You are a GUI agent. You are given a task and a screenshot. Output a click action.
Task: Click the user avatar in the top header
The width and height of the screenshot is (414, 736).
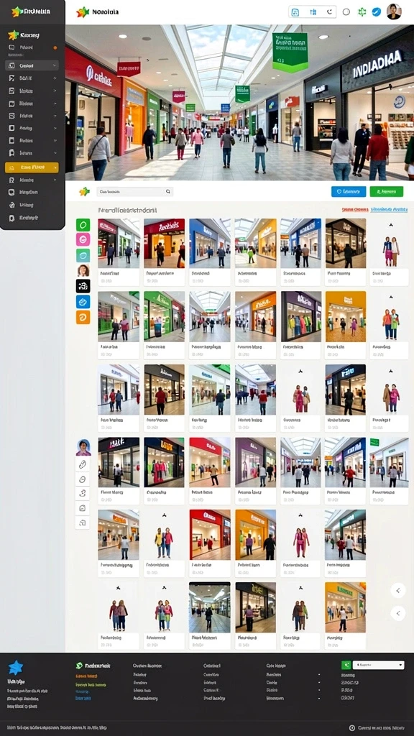pyautogui.click(x=394, y=11)
